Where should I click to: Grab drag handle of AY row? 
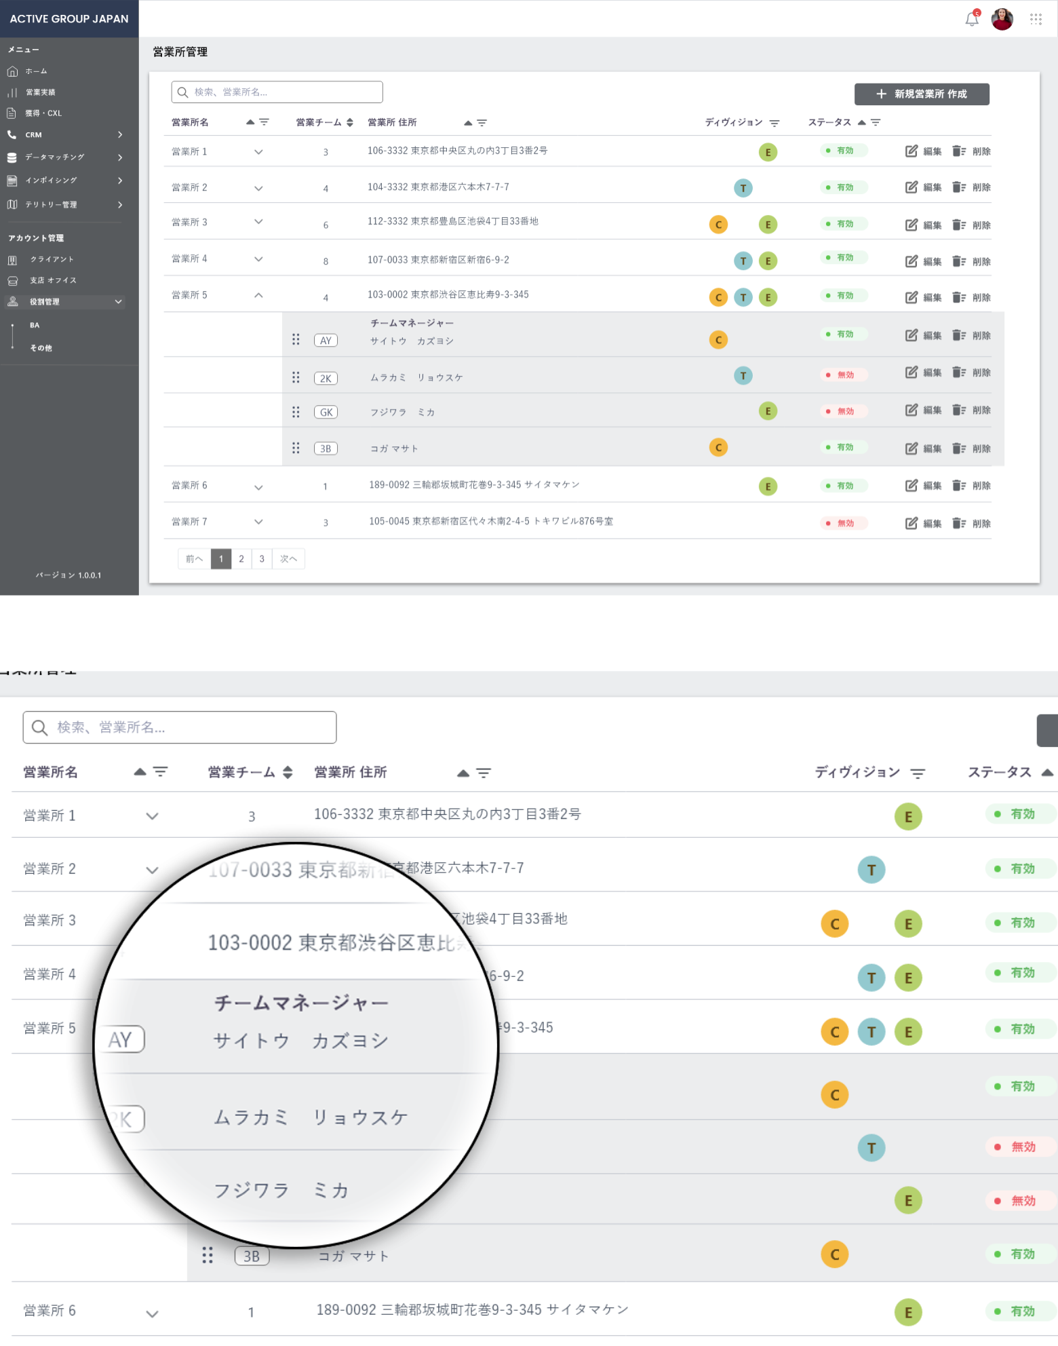[x=296, y=339]
